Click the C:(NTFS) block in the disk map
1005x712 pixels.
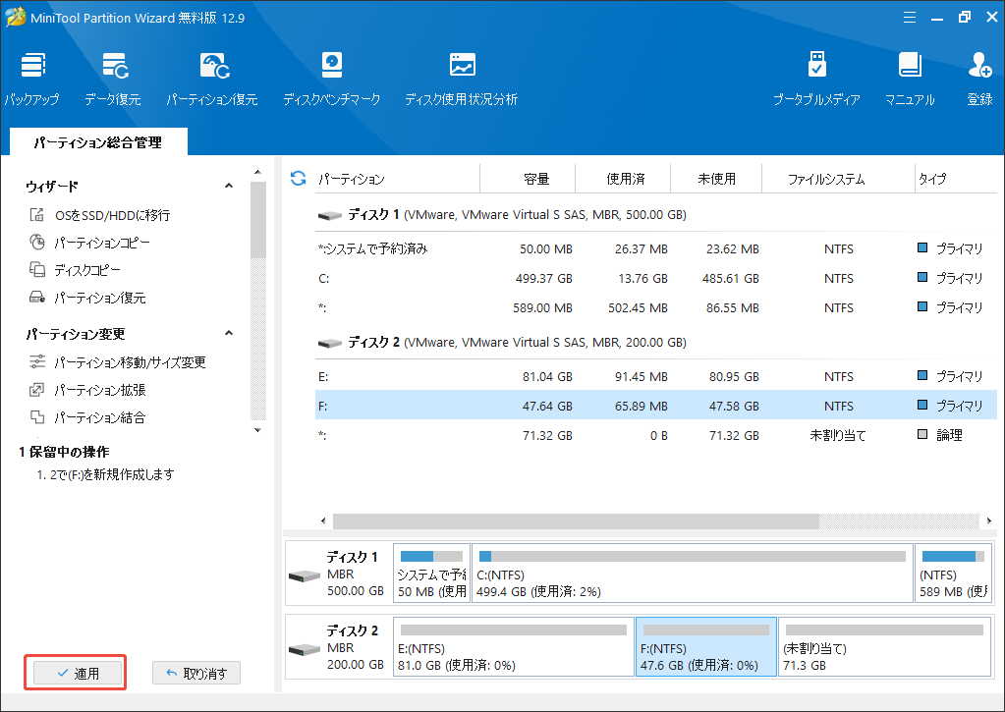point(693,573)
